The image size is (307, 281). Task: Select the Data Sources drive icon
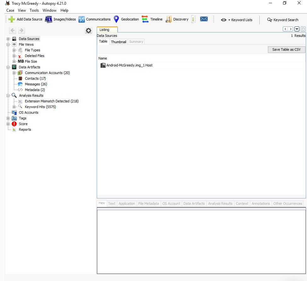14,39
